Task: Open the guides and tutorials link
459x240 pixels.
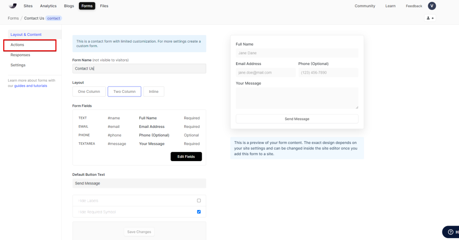Action: (x=30, y=86)
